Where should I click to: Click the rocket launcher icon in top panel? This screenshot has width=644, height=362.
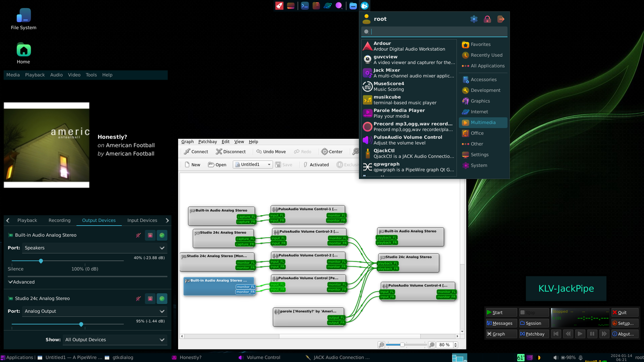pos(279,6)
